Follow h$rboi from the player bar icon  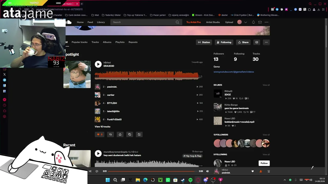[x=261, y=171]
